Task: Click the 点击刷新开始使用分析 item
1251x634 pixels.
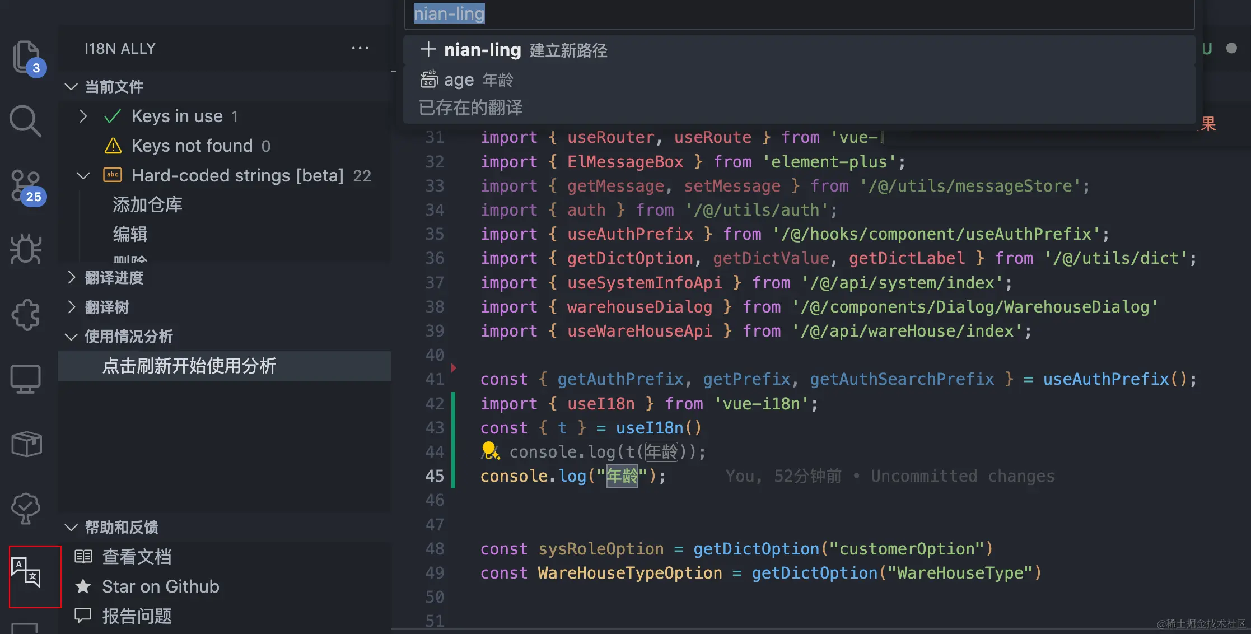Action: click(x=225, y=366)
